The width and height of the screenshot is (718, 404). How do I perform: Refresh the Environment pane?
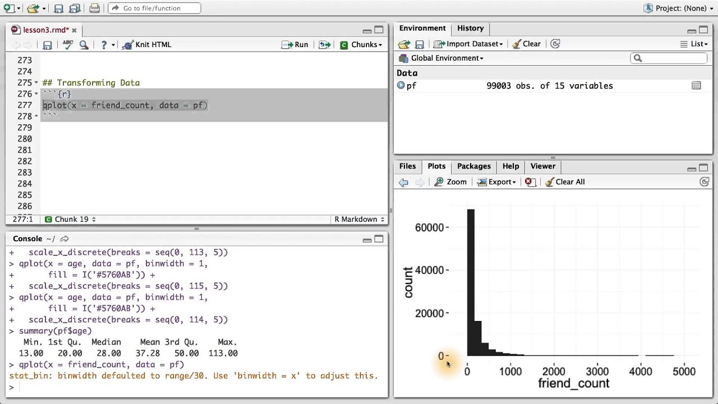555,44
